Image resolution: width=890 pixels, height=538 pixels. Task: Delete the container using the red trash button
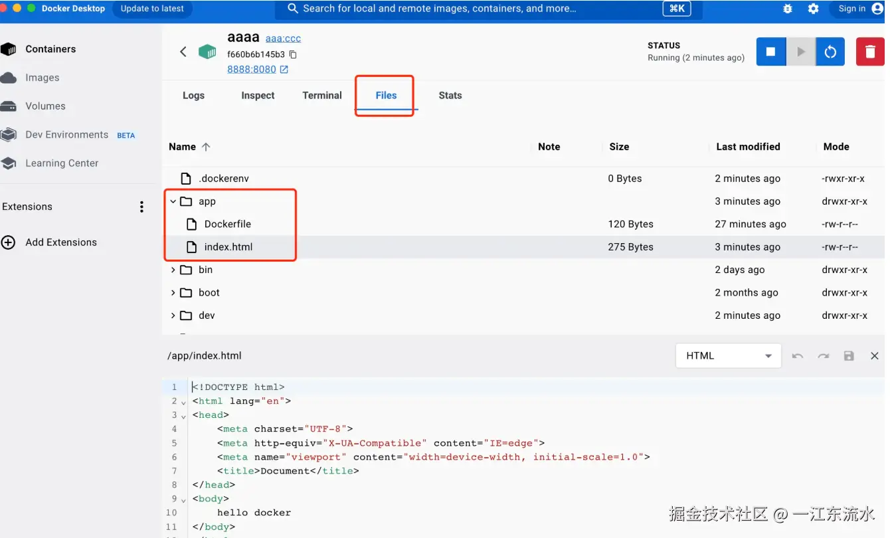tap(869, 52)
